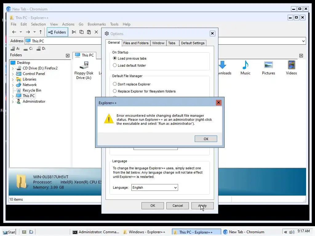Switch to Administrator Command prompt taskbar item
This screenshot has width=315, height=236.
[96, 232]
